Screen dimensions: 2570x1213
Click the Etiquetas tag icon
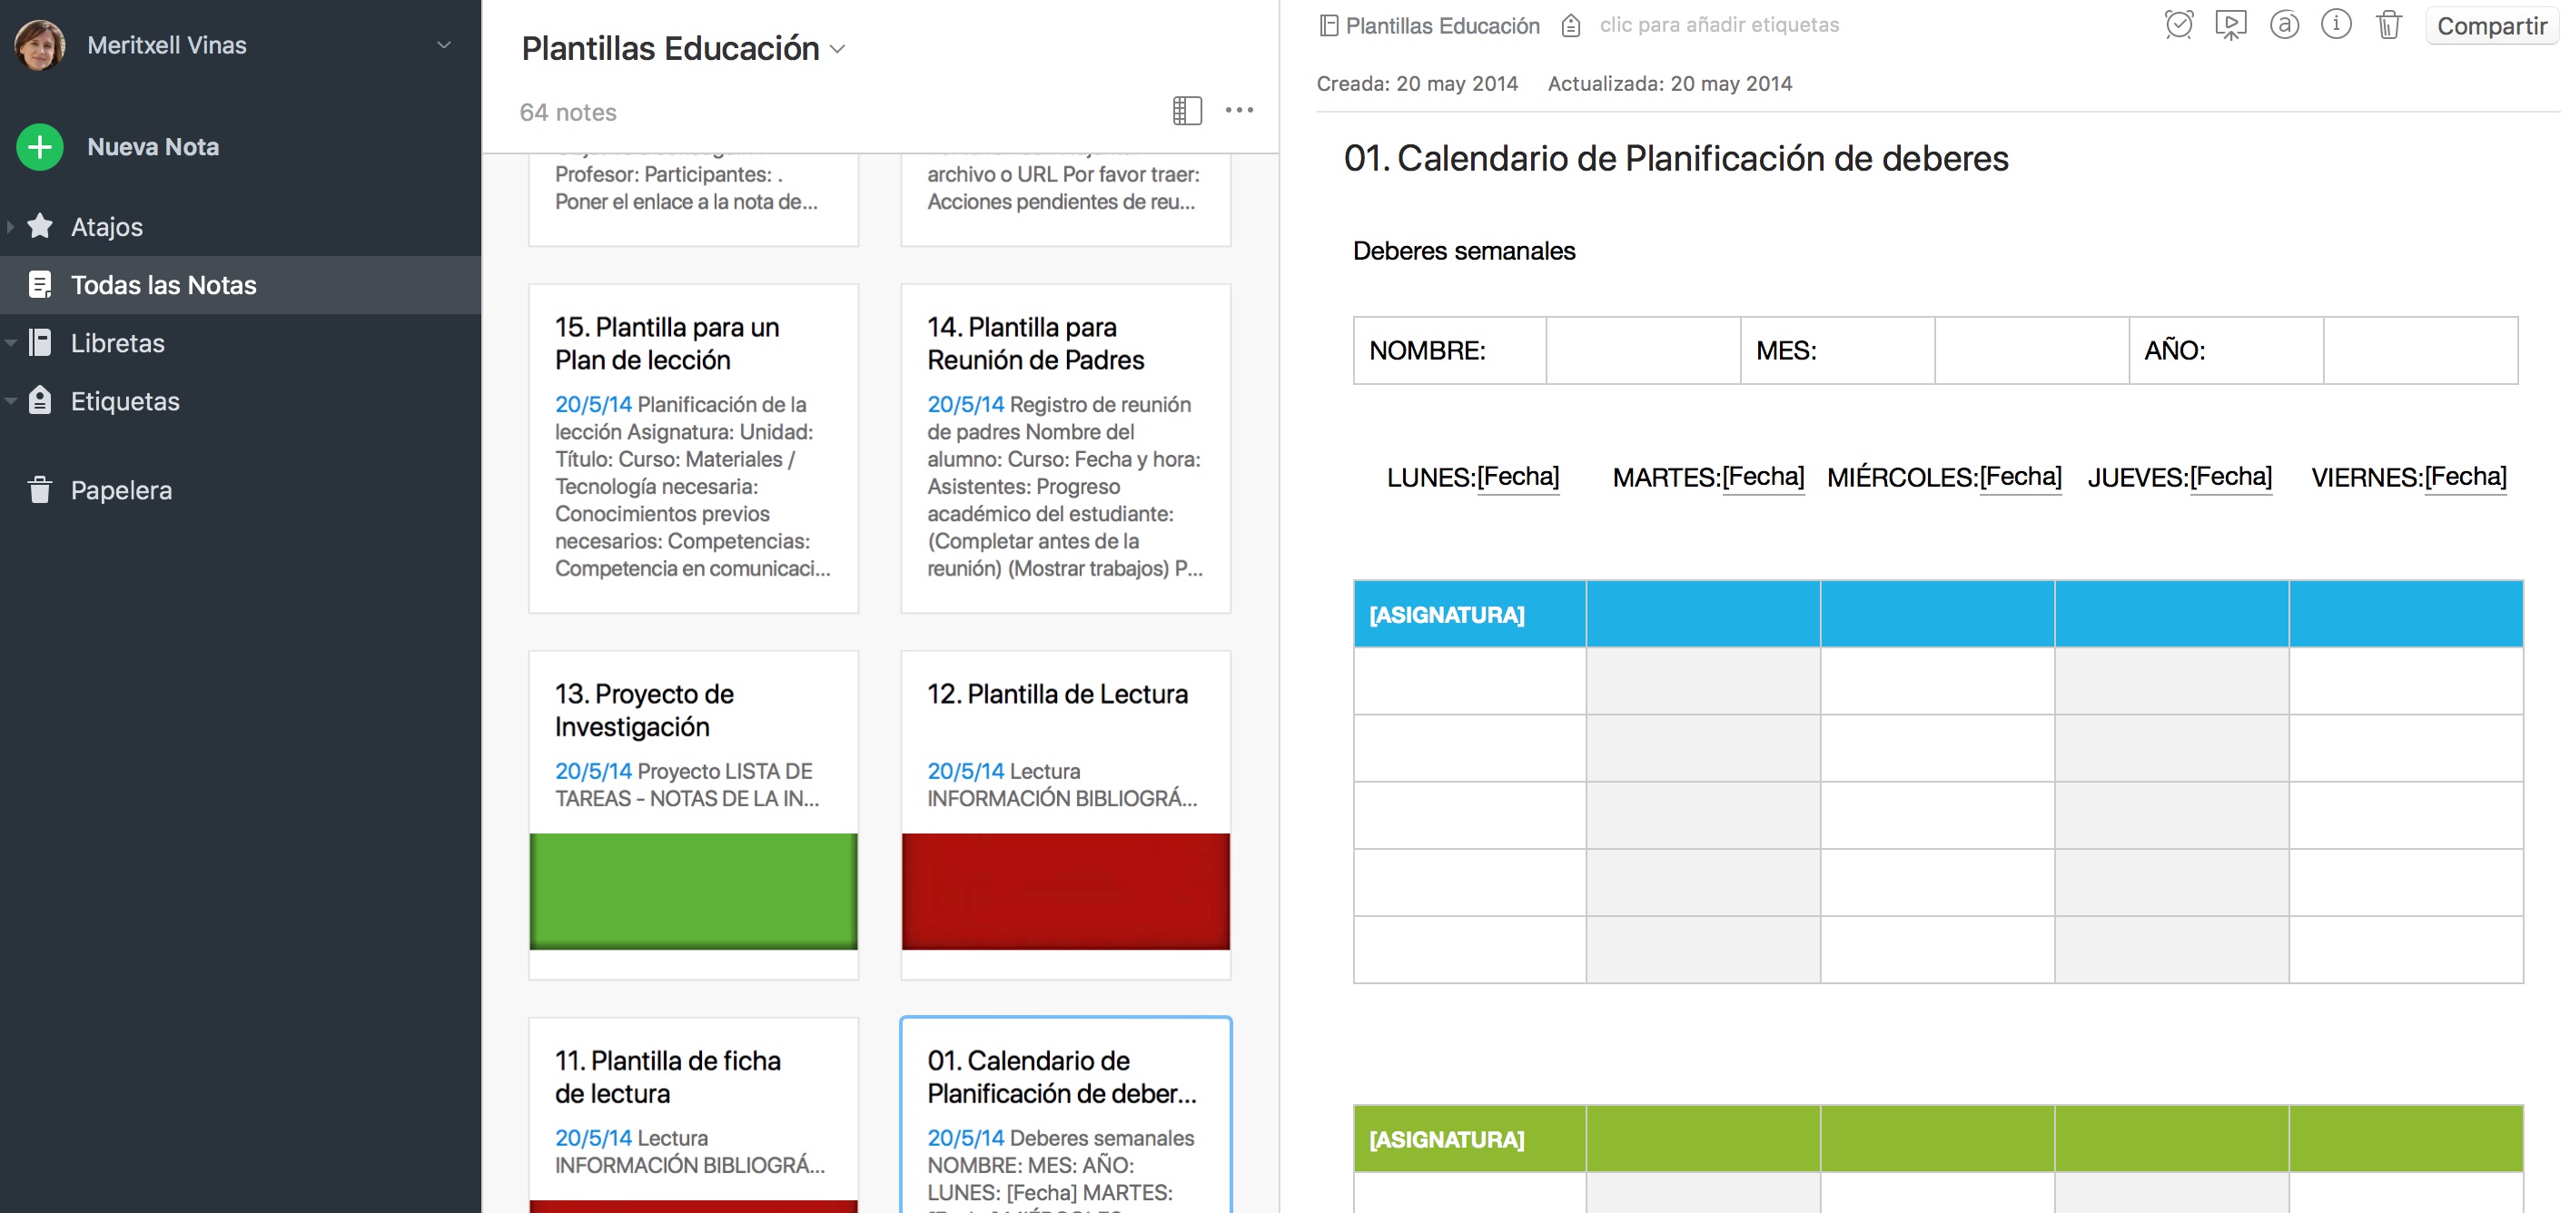pos(40,401)
